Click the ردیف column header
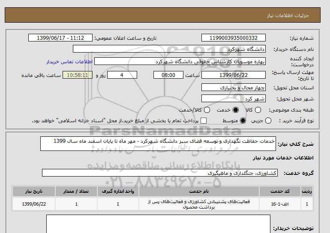This screenshot has height=233, width=330. pyautogui.click(x=307, y=191)
